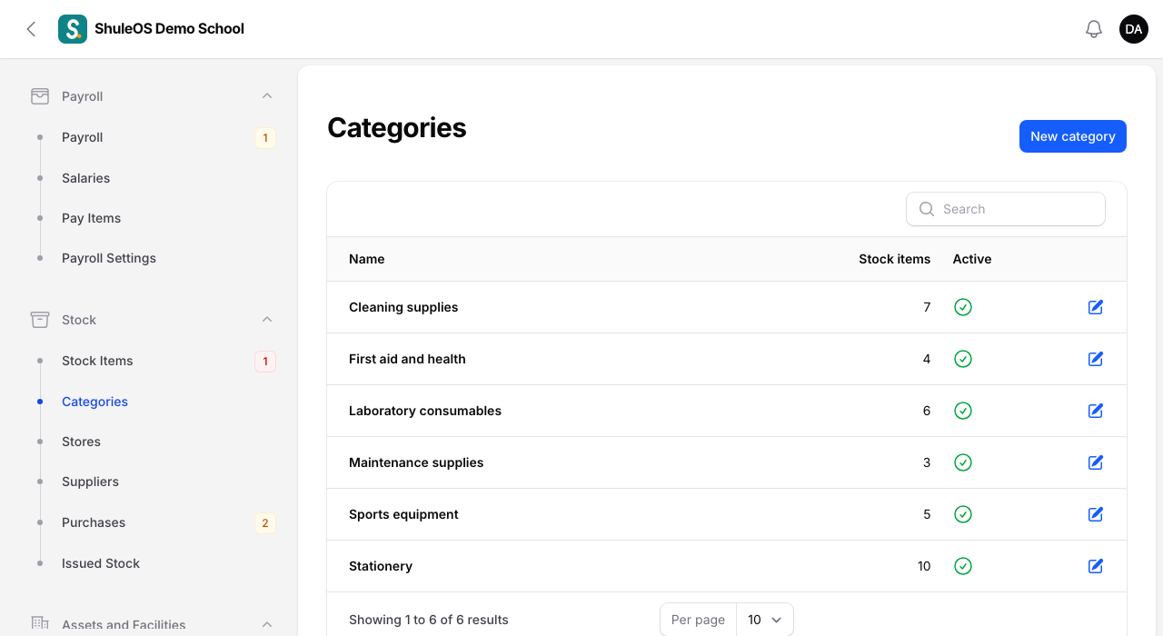Image resolution: width=1163 pixels, height=636 pixels.
Task: Click the Categories page heading
Action: click(397, 128)
